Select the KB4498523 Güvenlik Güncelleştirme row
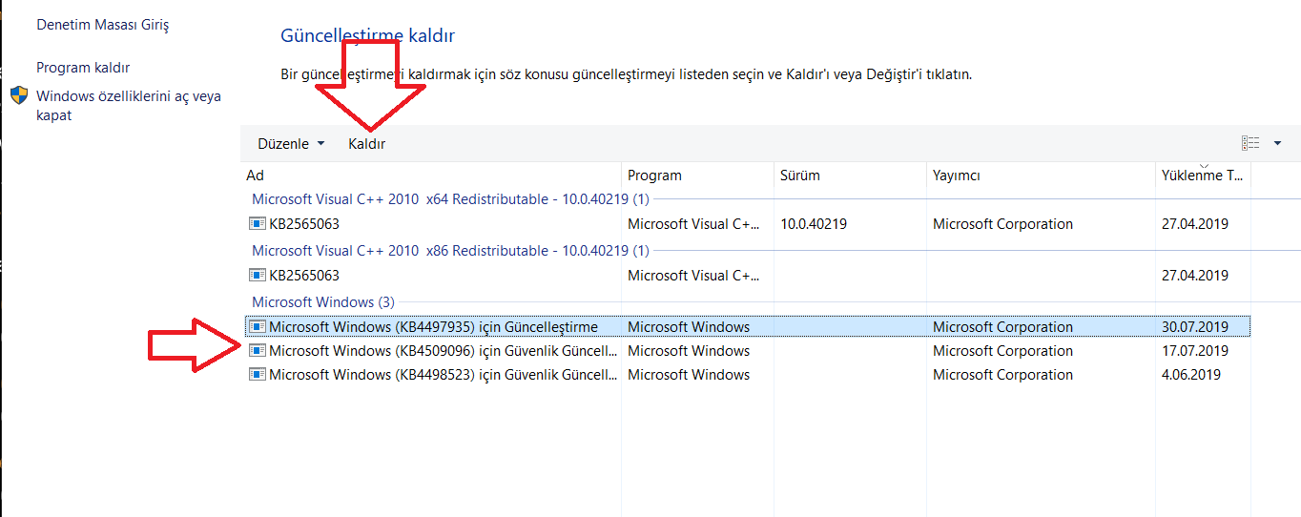This screenshot has height=517, width=1301. click(747, 375)
